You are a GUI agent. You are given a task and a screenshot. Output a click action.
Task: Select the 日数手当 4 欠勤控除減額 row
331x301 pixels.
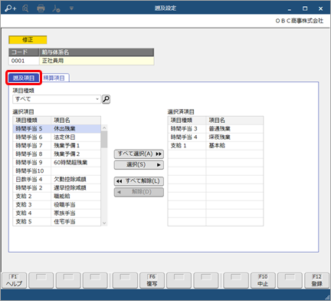(x=57, y=180)
